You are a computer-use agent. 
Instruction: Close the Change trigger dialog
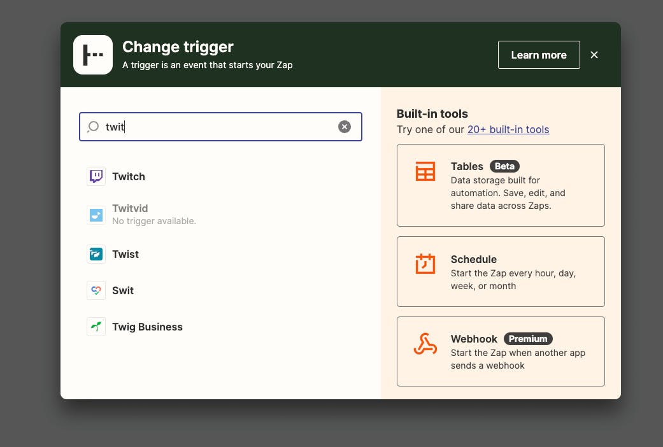point(594,55)
